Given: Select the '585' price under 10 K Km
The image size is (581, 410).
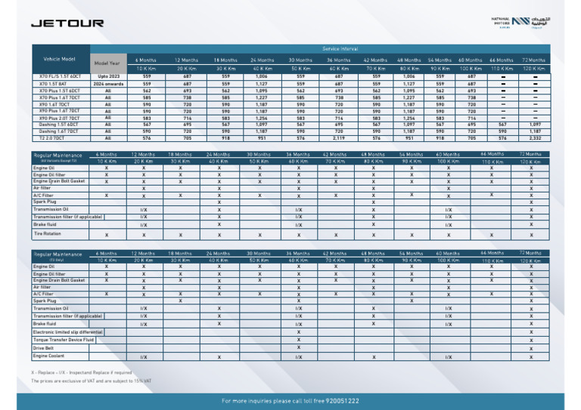Looking at the screenshot, I should 147,97.
